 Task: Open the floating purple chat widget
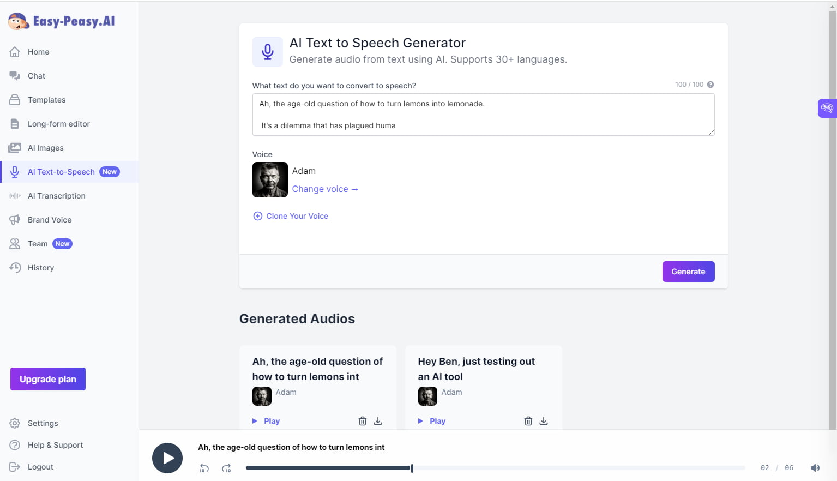click(827, 108)
